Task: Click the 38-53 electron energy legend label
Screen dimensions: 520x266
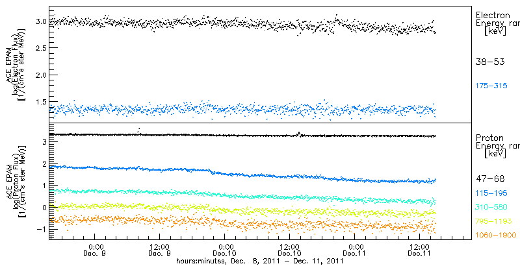Action: [490, 62]
